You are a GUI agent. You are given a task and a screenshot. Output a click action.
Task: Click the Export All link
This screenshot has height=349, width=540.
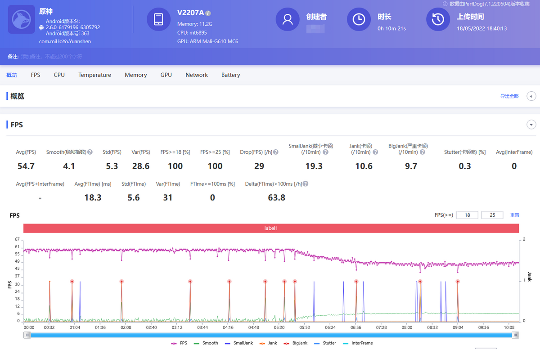(509, 96)
